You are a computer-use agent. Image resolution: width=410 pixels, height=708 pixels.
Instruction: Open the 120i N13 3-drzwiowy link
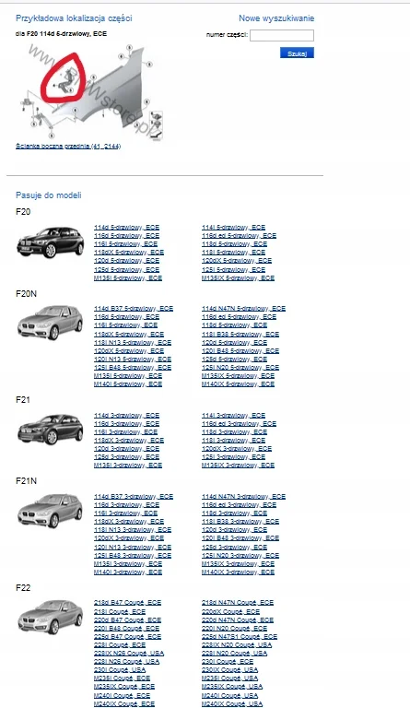(133, 548)
